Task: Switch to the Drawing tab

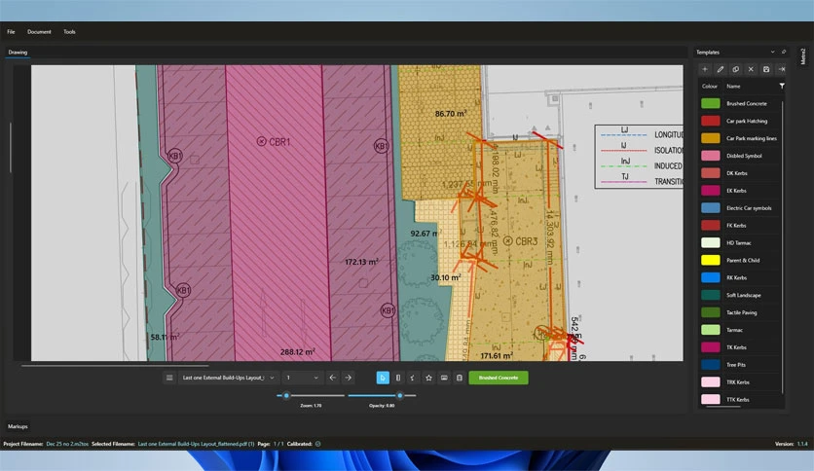Action: (x=18, y=52)
